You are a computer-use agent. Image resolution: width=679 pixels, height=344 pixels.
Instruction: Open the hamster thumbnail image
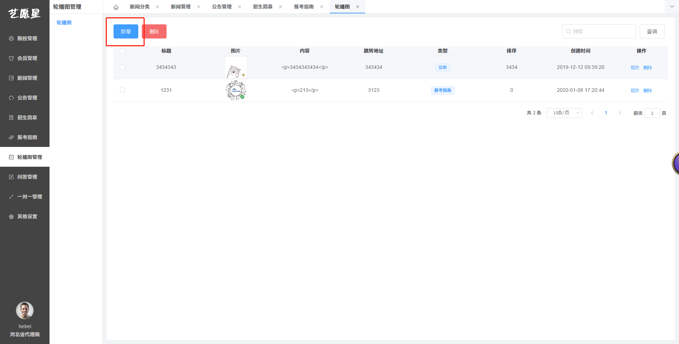coord(236,67)
